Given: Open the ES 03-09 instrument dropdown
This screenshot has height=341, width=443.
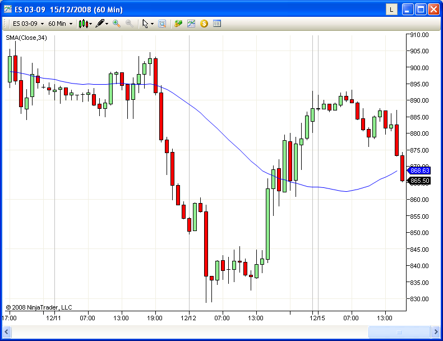Looking at the screenshot, I should [x=28, y=24].
